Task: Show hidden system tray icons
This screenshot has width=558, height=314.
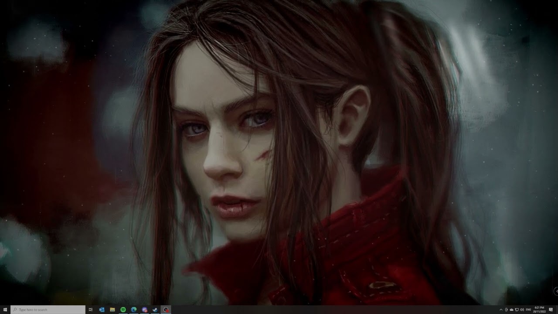Action: (x=501, y=310)
